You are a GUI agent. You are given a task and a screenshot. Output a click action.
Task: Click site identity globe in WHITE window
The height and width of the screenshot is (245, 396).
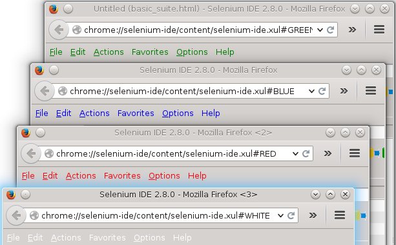(x=34, y=215)
